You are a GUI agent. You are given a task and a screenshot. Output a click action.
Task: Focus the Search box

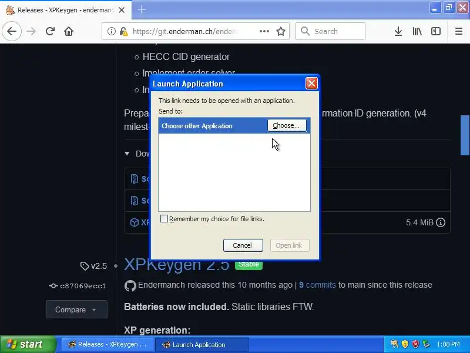(x=330, y=31)
